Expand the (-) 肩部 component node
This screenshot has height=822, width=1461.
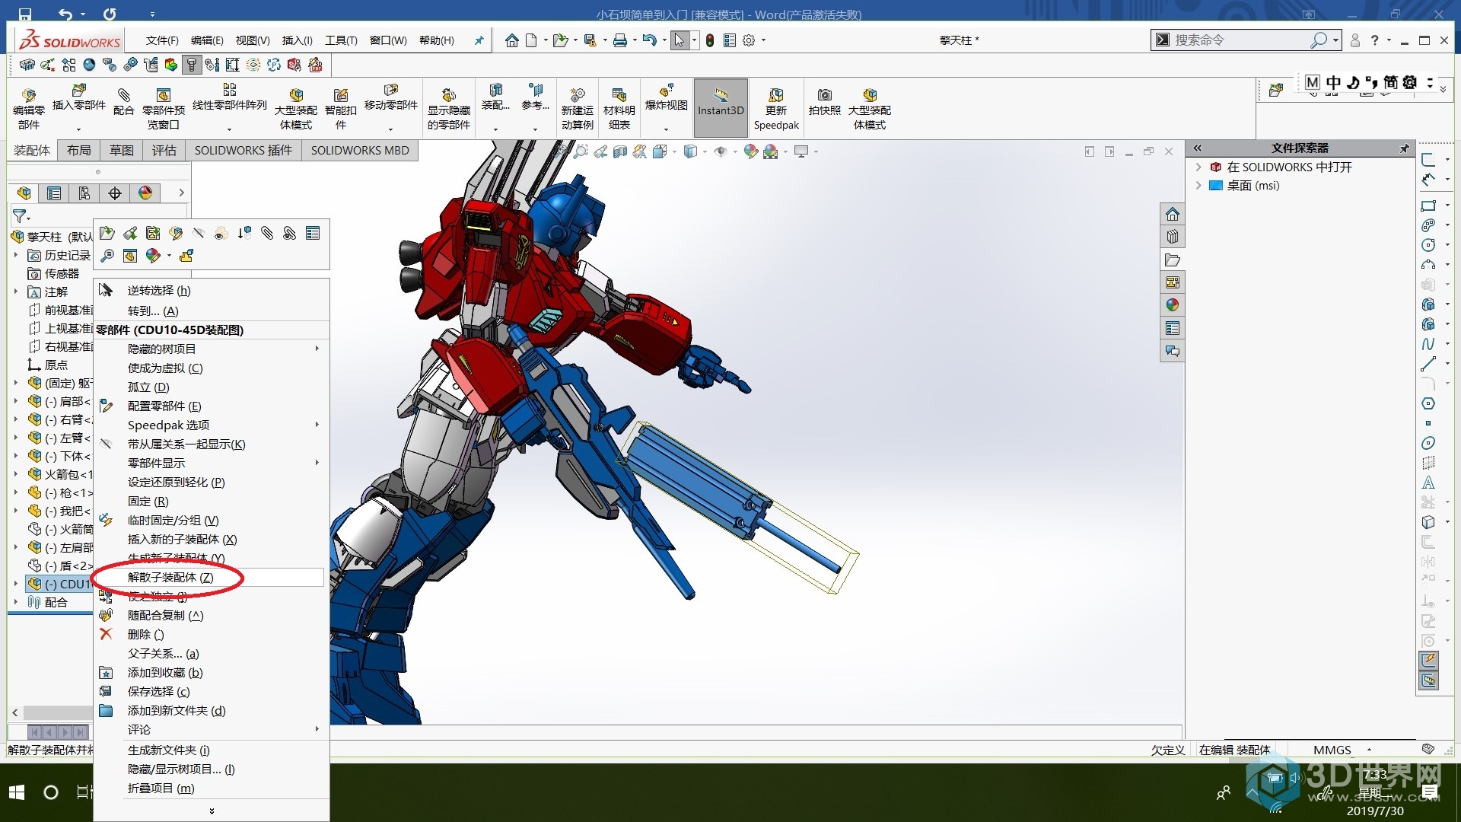(x=15, y=401)
